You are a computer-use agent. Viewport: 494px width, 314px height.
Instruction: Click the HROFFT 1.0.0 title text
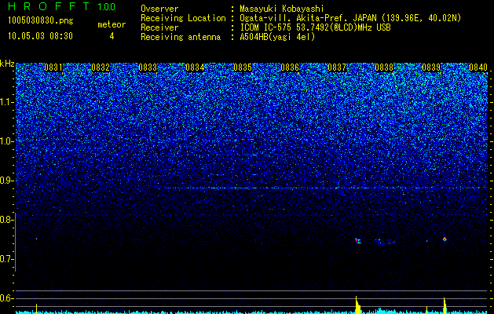[62, 6]
